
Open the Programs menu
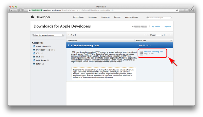point(105,17)
